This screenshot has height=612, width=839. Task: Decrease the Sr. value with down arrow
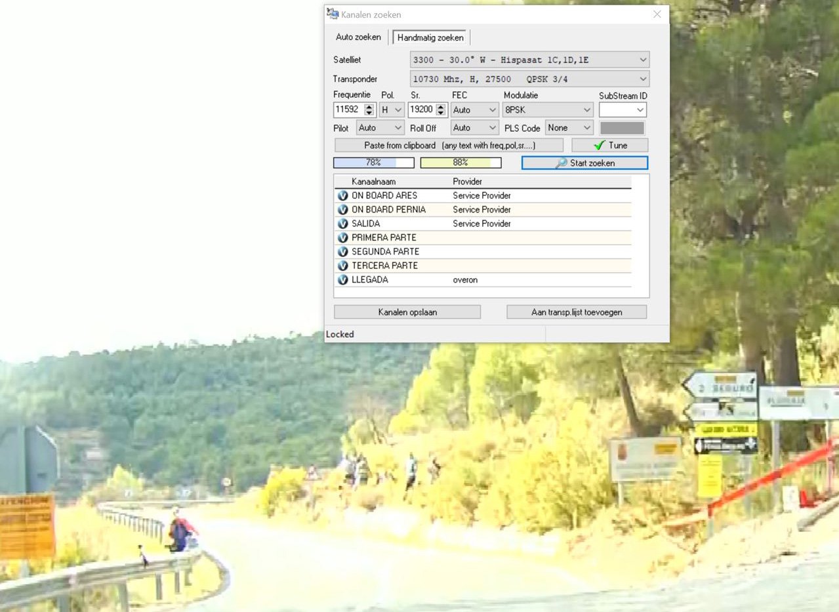pyautogui.click(x=442, y=113)
